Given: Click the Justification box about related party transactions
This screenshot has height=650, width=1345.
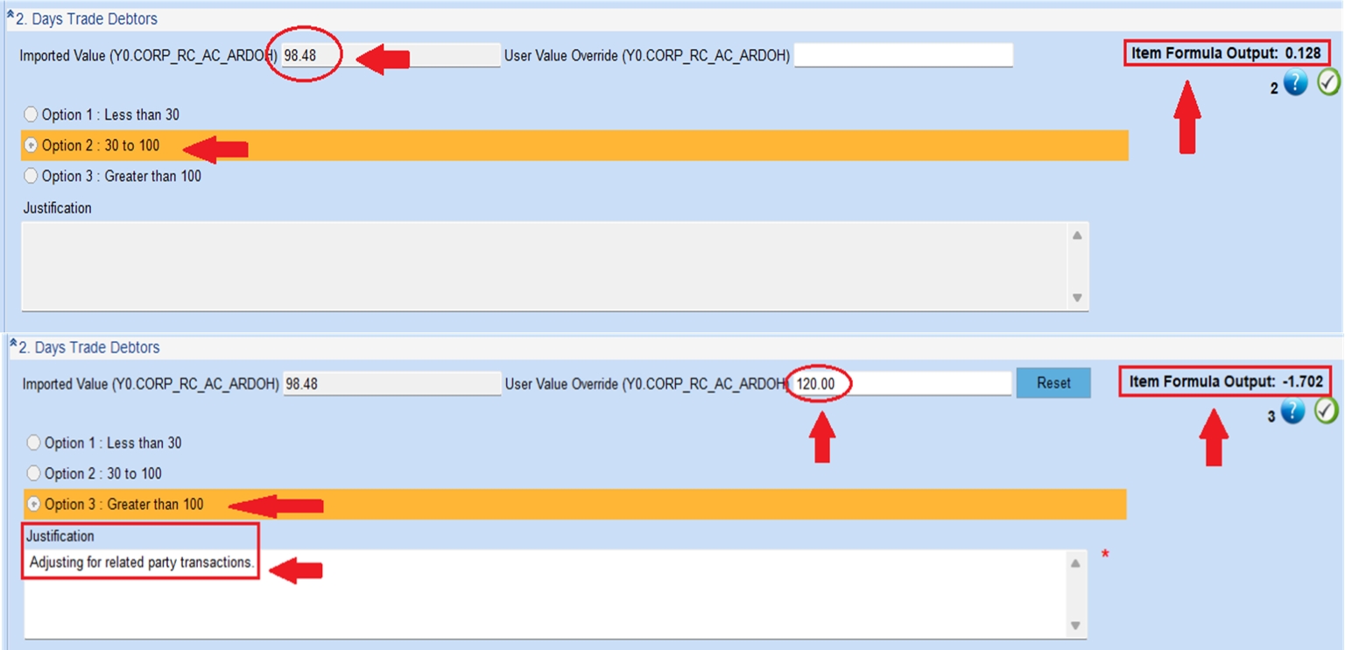Looking at the screenshot, I should [543, 595].
